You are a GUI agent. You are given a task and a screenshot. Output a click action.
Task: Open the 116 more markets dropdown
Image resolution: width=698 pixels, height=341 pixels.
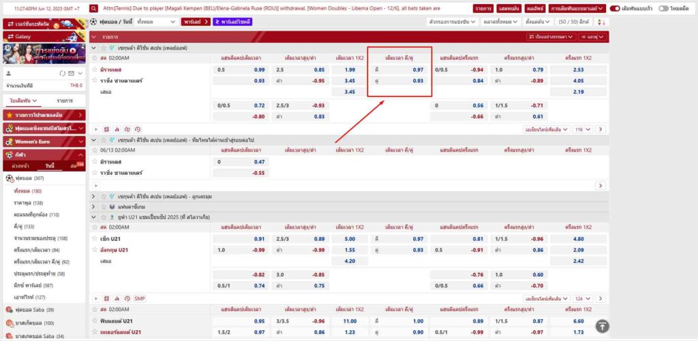tap(583, 129)
